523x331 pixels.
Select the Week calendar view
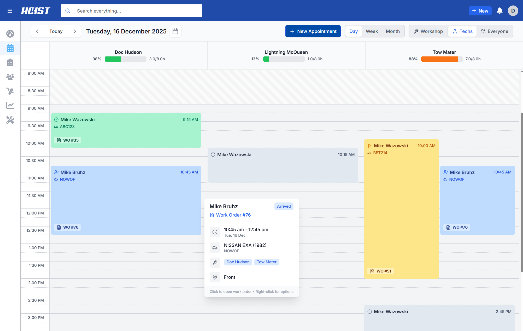coord(372,31)
